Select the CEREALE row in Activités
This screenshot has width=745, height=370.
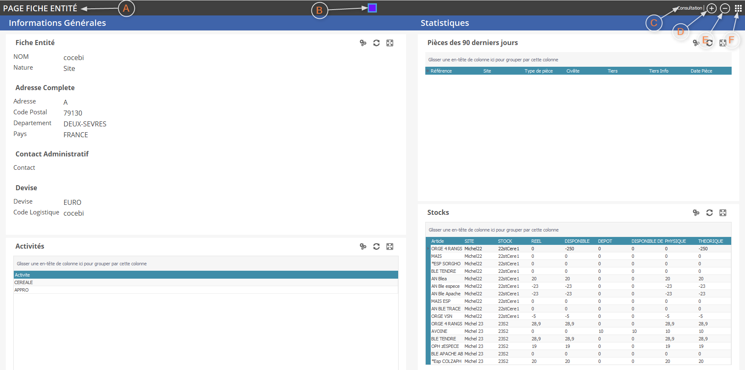click(24, 282)
